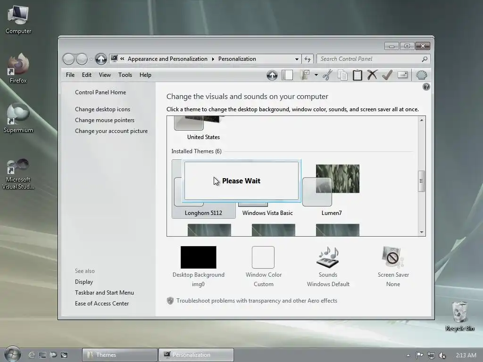Open Screen Saver None setting
The image size is (483, 362).
click(393, 266)
